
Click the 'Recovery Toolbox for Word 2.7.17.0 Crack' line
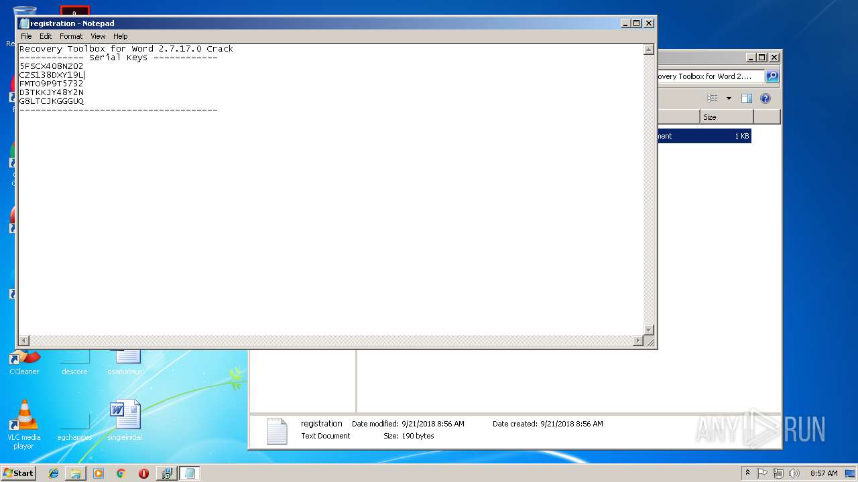click(x=126, y=49)
